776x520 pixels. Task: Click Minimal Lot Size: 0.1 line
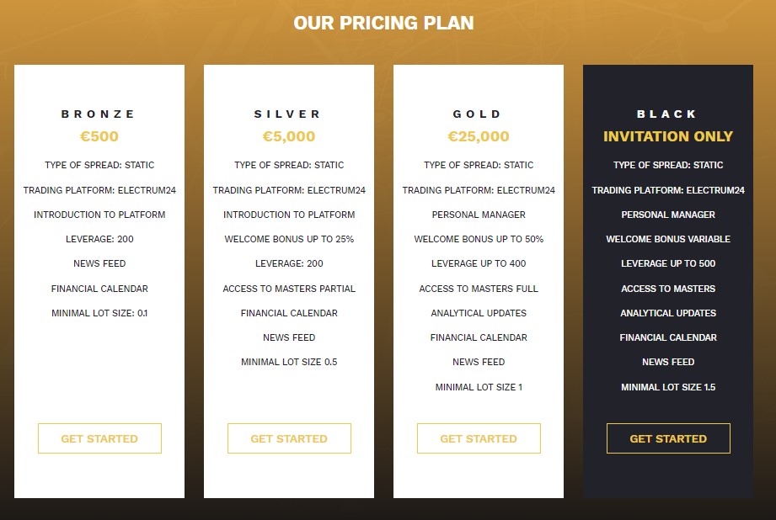(x=99, y=313)
